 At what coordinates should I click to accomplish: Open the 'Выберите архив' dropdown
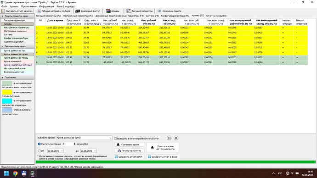pyautogui.click(x=84, y=138)
